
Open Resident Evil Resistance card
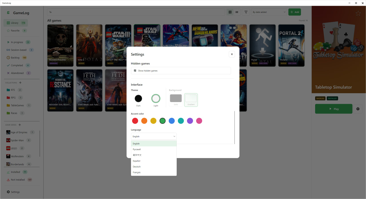point(60,90)
